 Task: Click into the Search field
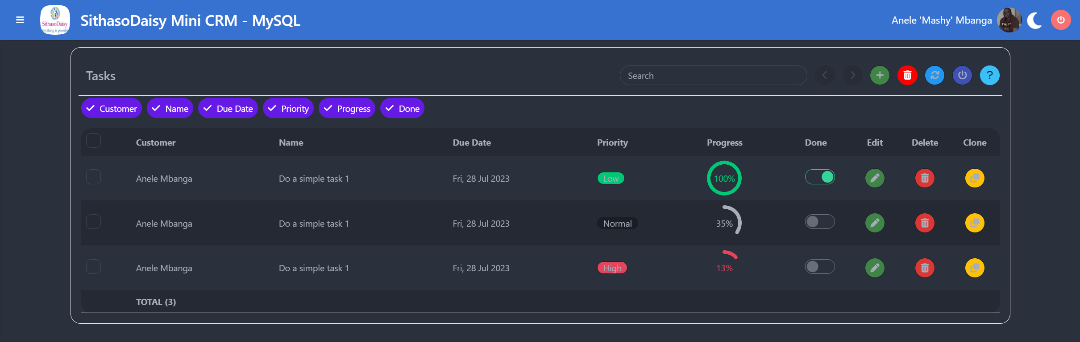(x=713, y=76)
